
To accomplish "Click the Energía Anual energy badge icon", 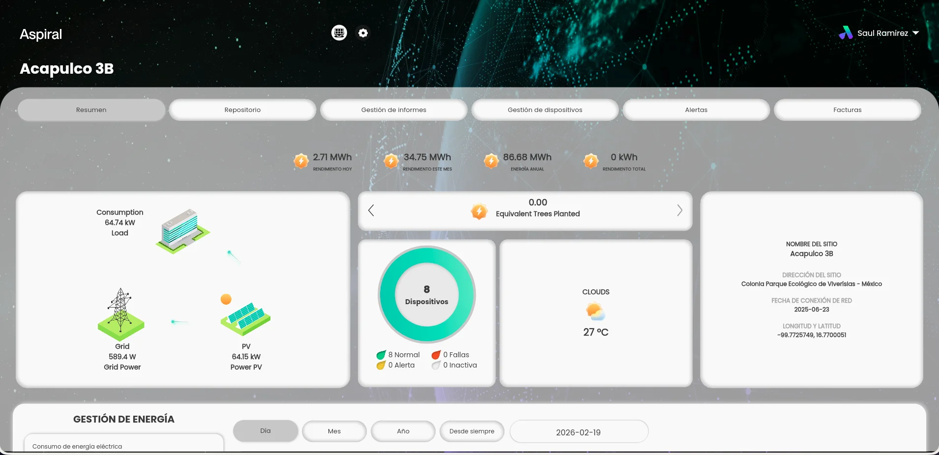I will point(491,161).
